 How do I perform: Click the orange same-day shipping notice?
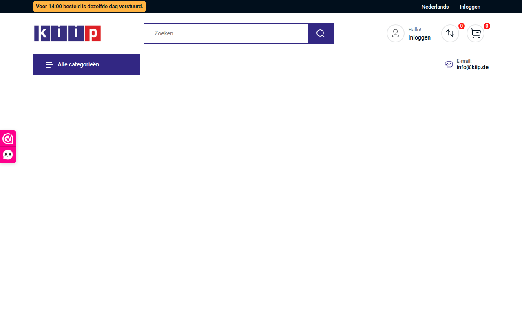pyautogui.click(x=89, y=7)
